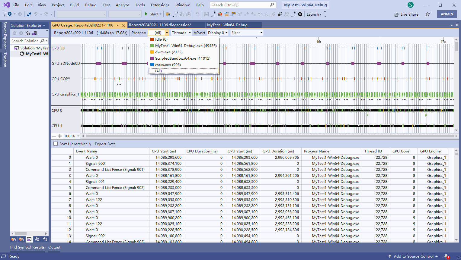Open document window settings gear icon
Image resolution: width=461 pixels, height=260 pixels.
point(457,25)
